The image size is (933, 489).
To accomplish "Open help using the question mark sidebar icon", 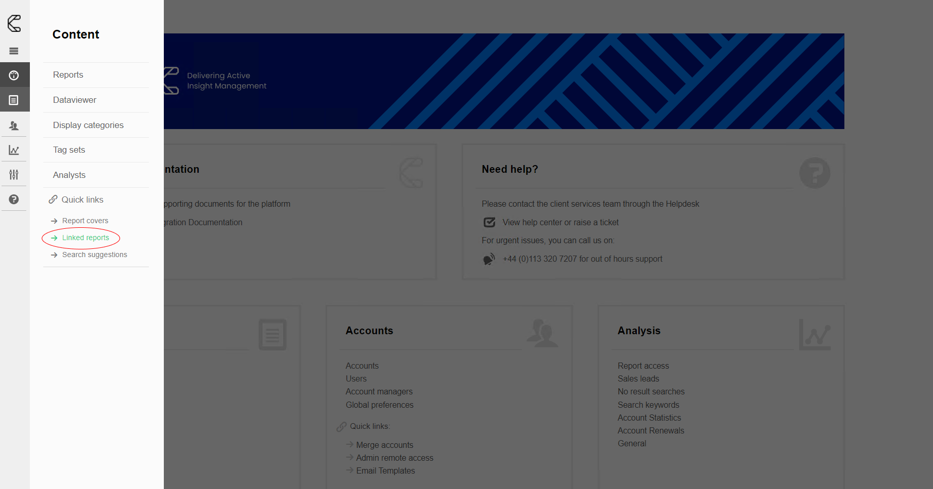I will [x=14, y=199].
